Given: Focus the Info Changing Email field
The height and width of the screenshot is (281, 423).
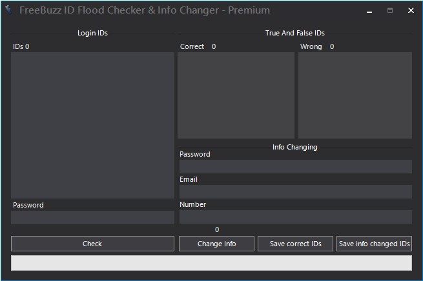Looking at the screenshot, I should tap(296, 191).
